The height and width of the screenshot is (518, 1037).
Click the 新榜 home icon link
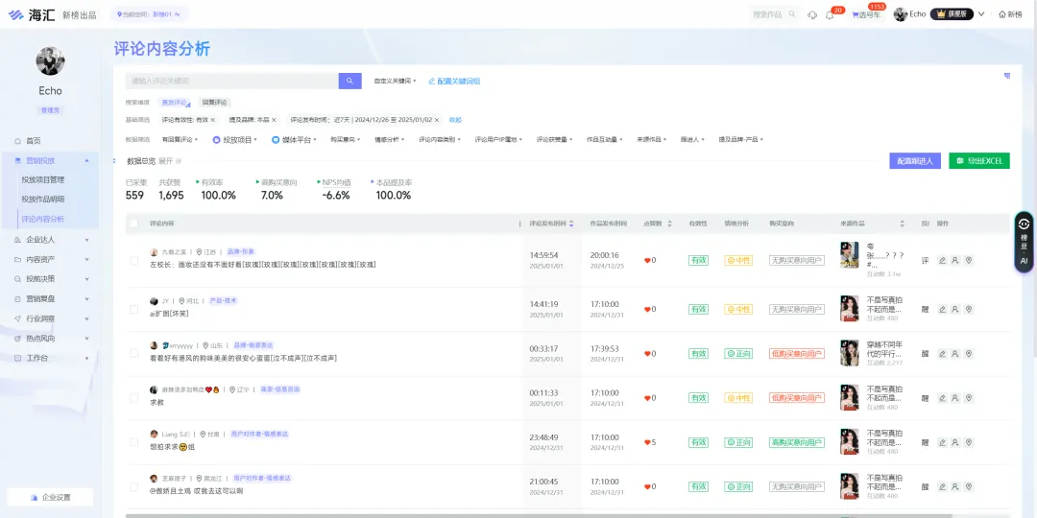[1010, 14]
